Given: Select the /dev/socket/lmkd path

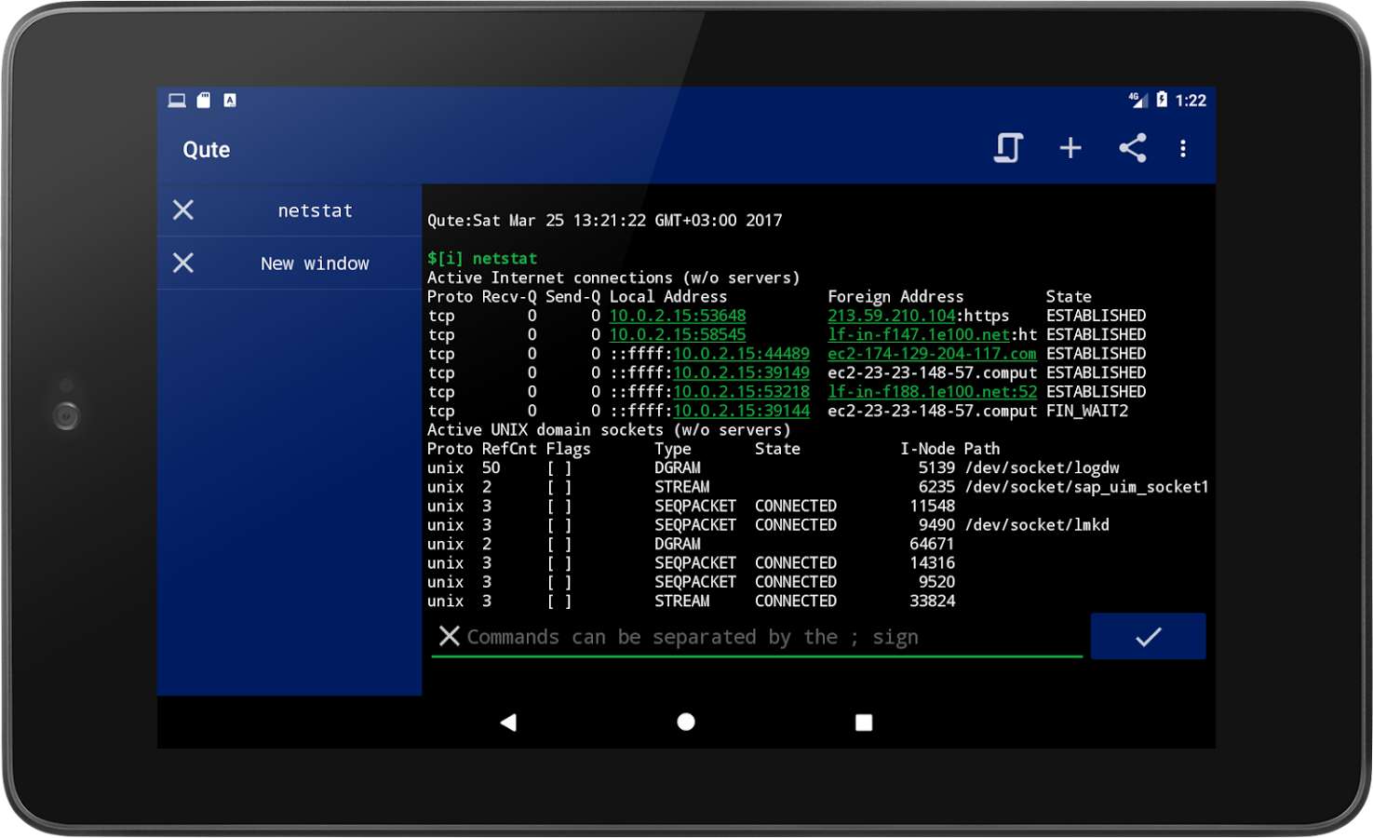Looking at the screenshot, I should pyautogui.click(x=1037, y=525).
